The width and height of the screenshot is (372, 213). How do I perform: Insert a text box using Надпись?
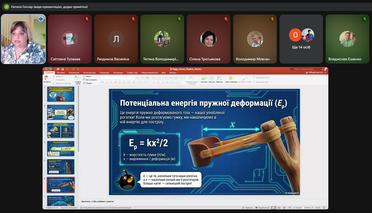coord(219,78)
